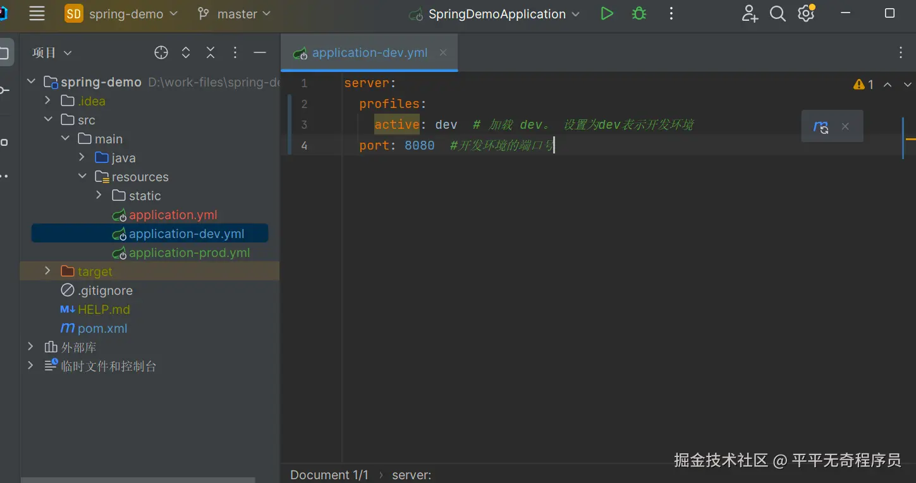Expand all in project tree
The image size is (916, 483).
pos(186,53)
